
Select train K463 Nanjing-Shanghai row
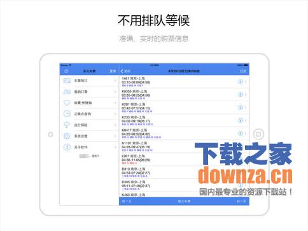click(184, 195)
